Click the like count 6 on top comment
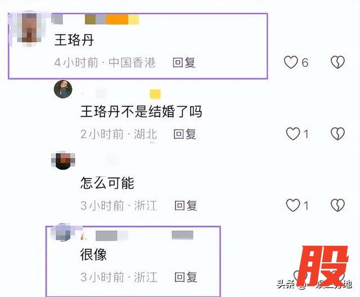This screenshot has height=297, width=360. click(x=305, y=62)
